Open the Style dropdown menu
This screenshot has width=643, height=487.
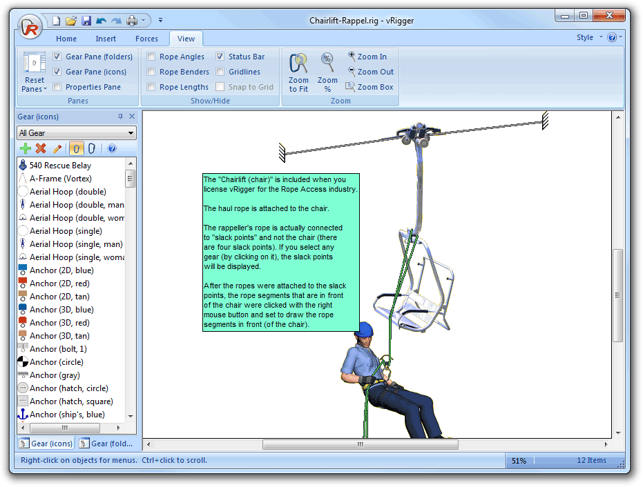click(x=589, y=37)
